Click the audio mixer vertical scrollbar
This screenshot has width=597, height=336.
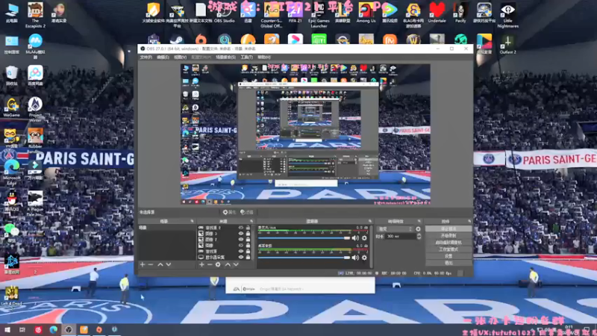pyautogui.click(x=371, y=246)
